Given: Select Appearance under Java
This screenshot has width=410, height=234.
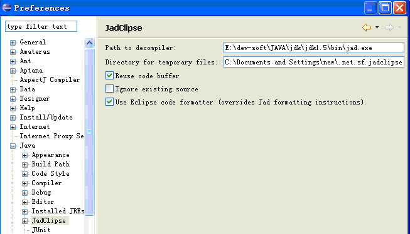Looking at the screenshot, I should click(x=50, y=155).
